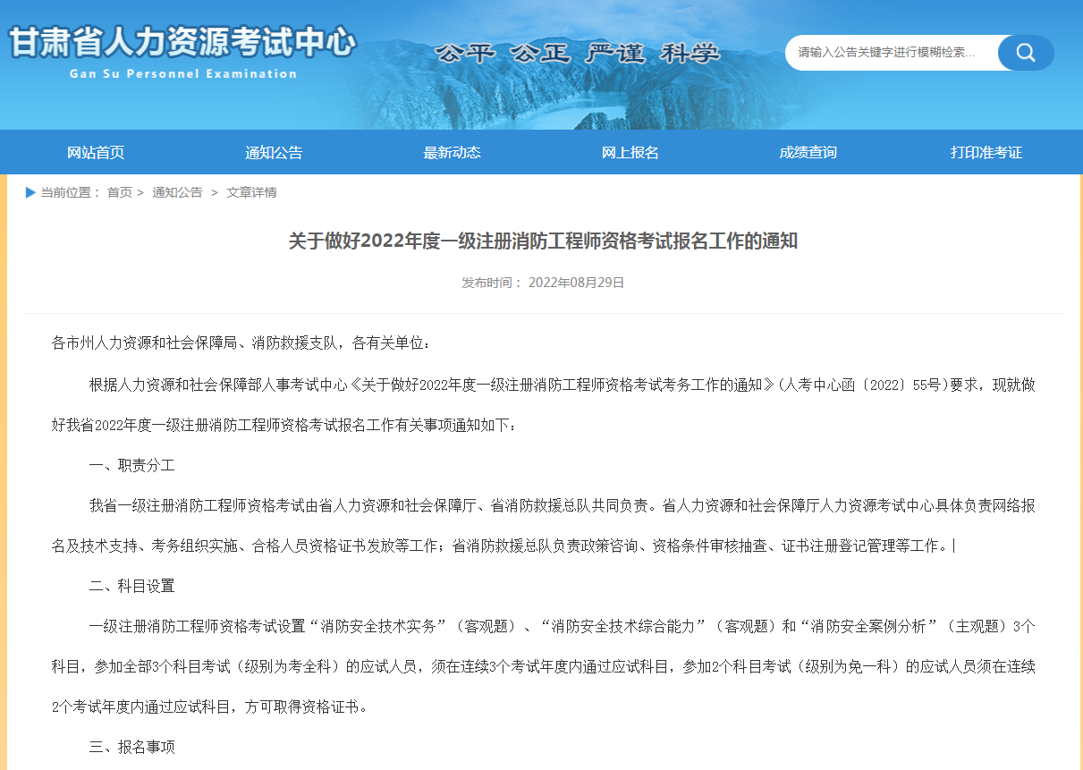Click the 公平 公正 严谨 科学 slogan

click(577, 54)
